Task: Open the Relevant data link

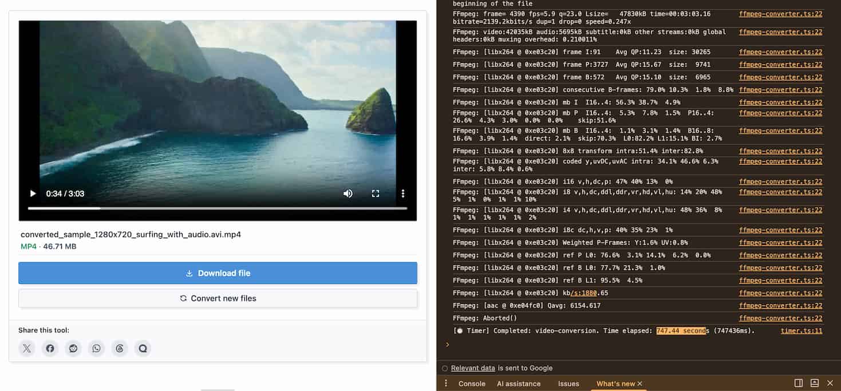Action: (x=473, y=368)
